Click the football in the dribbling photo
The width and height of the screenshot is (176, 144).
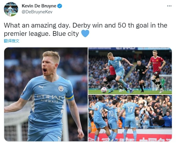(104, 90)
